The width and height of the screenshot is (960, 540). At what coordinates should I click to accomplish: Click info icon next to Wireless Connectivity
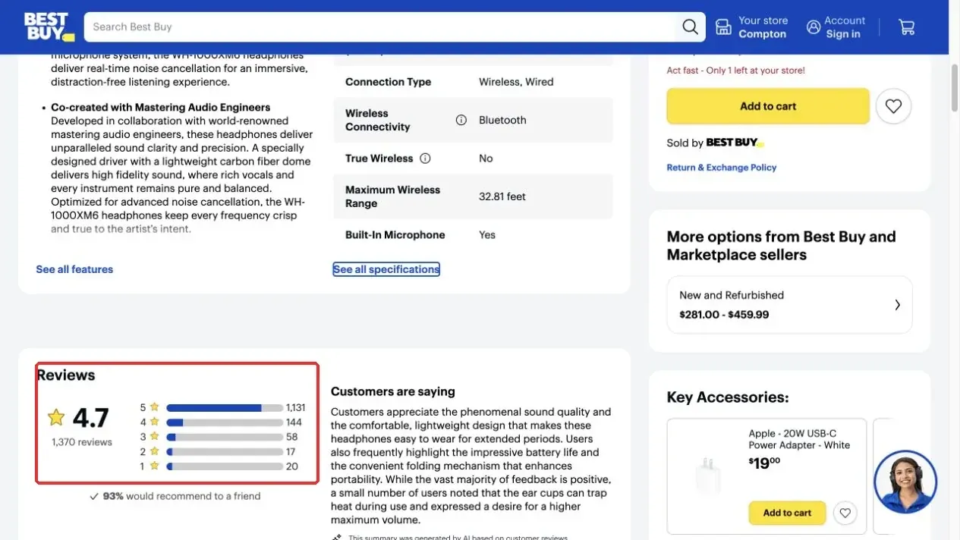point(461,120)
